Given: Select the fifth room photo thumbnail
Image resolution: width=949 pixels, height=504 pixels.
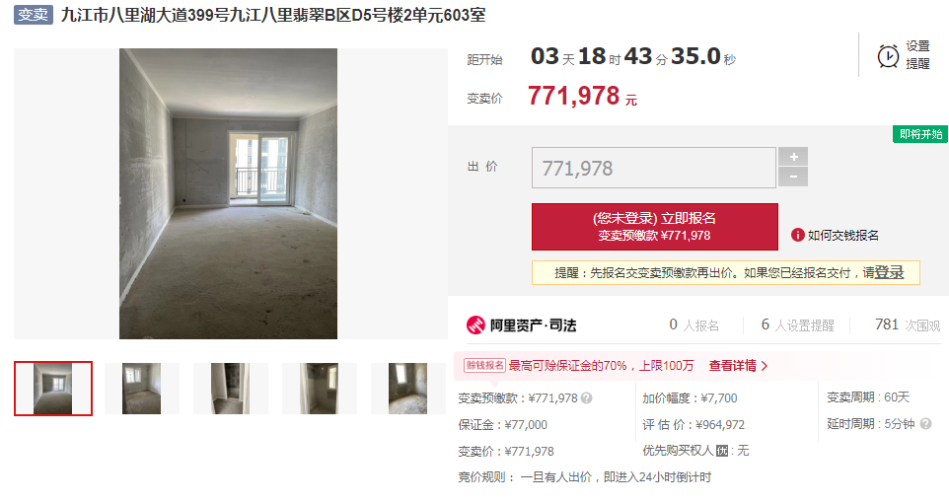Looking at the screenshot, I should click(x=407, y=389).
